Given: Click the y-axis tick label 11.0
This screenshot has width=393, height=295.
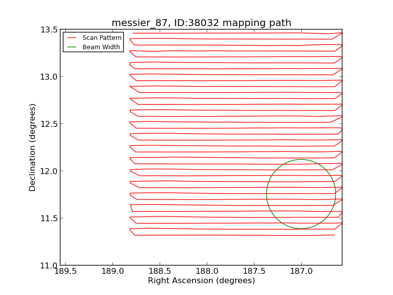Looking at the screenshot, I should tap(49, 265).
